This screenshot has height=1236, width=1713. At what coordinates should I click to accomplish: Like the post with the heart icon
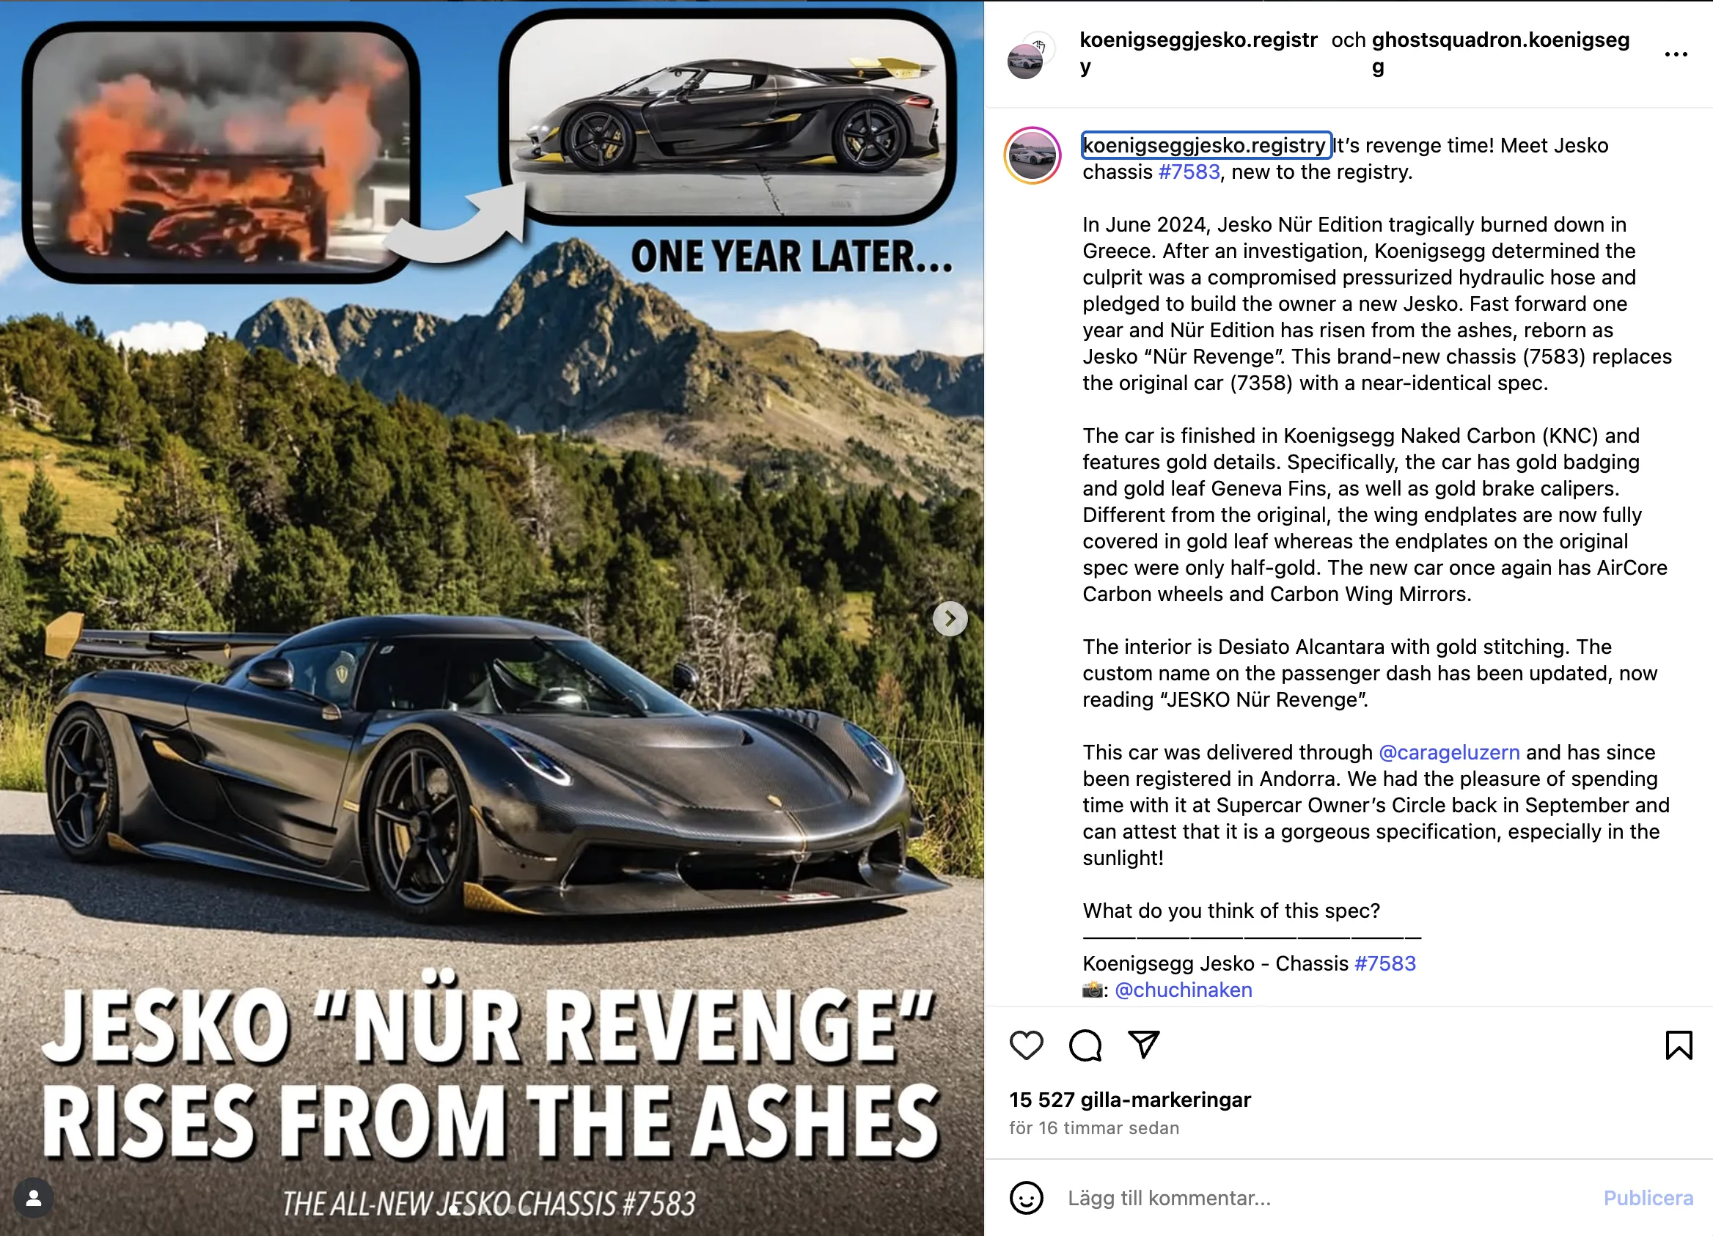pos(1026,1045)
